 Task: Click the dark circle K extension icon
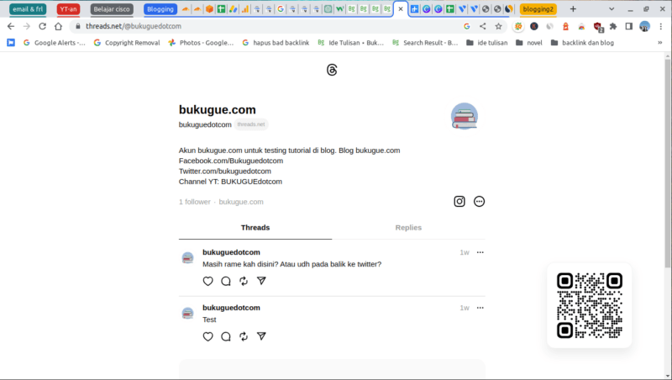[534, 26]
